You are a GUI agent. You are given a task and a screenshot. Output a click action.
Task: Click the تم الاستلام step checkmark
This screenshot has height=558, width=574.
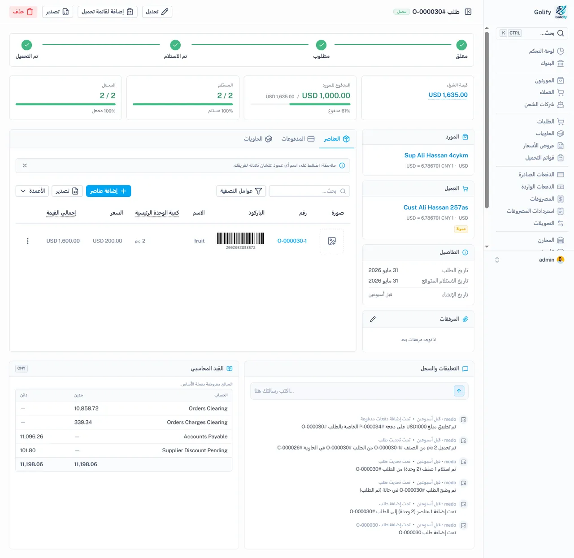pyautogui.click(x=175, y=45)
